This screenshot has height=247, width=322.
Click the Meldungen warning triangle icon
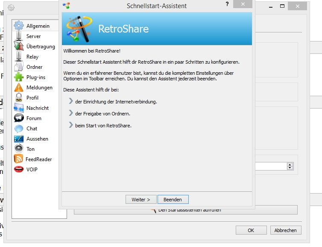coord(19,87)
